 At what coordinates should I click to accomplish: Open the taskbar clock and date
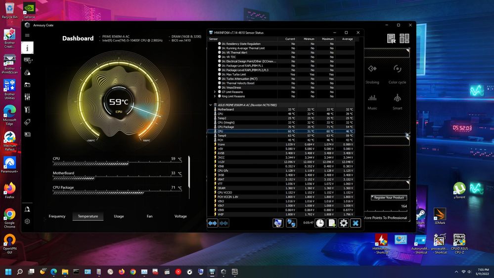click(x=483, y=272)
